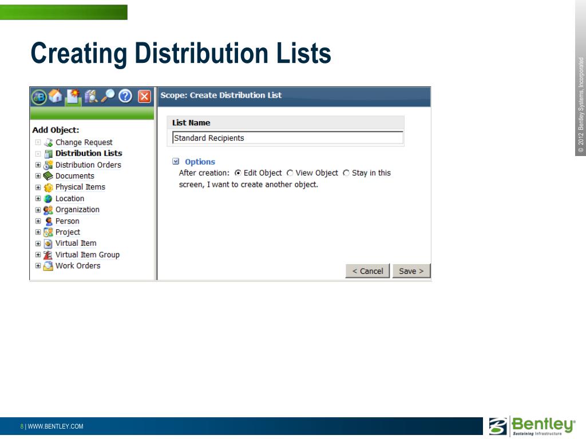The height and width of the screenshot is (439, 586).
Task: Expand Location tree node
Action: 38,198
